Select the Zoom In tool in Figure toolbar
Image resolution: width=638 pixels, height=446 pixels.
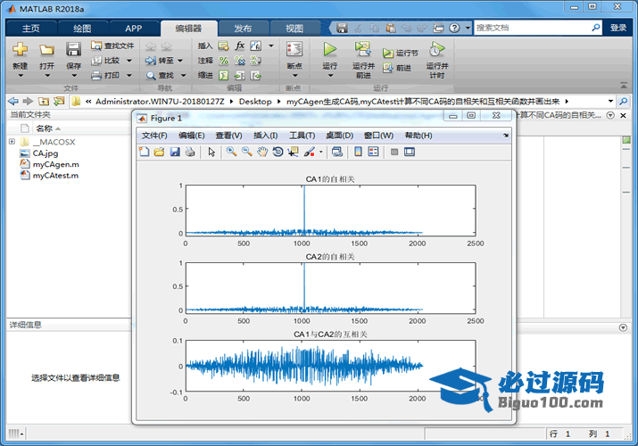point(231,152)
